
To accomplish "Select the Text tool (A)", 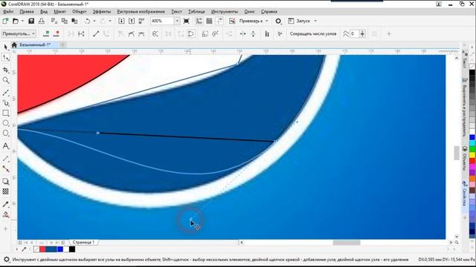I will click(5, 146).
